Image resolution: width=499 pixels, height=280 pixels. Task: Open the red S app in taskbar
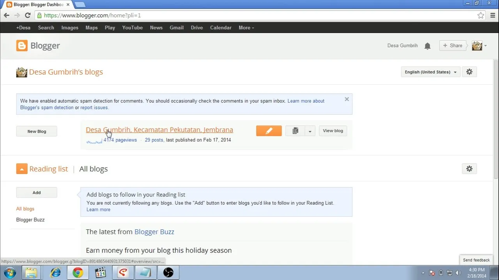123,273
